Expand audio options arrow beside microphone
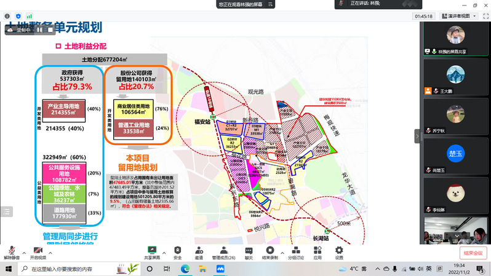 pos(25,251)
